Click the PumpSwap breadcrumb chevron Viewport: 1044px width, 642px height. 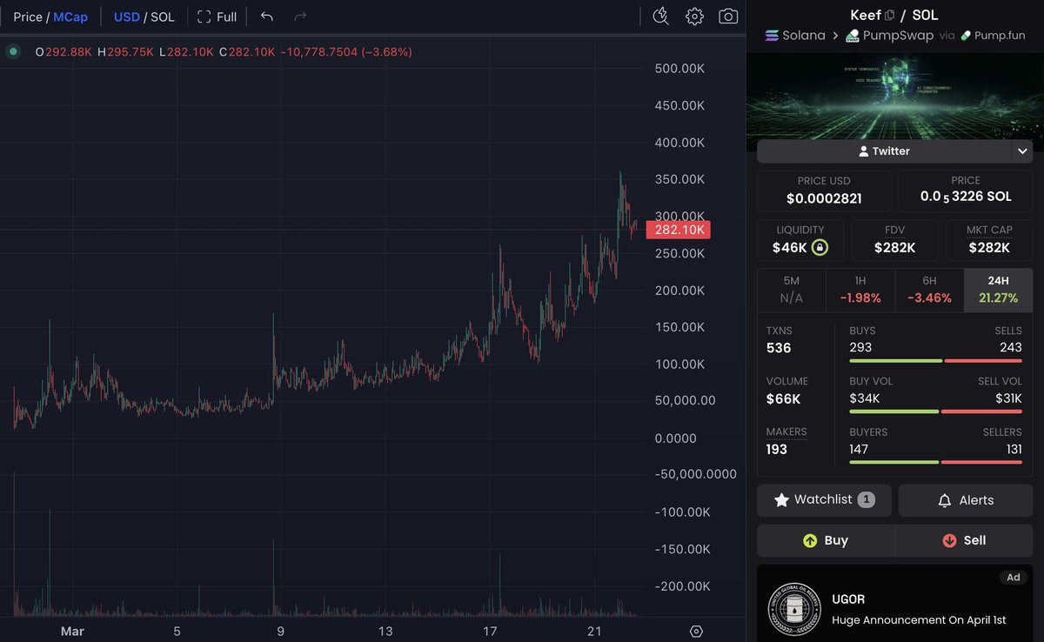point(837,36)
